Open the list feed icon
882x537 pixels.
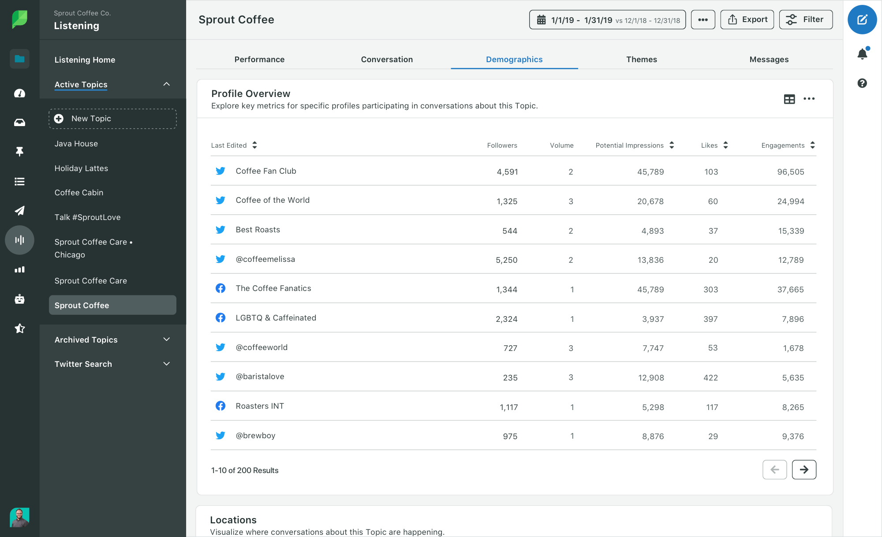point(19,181)
